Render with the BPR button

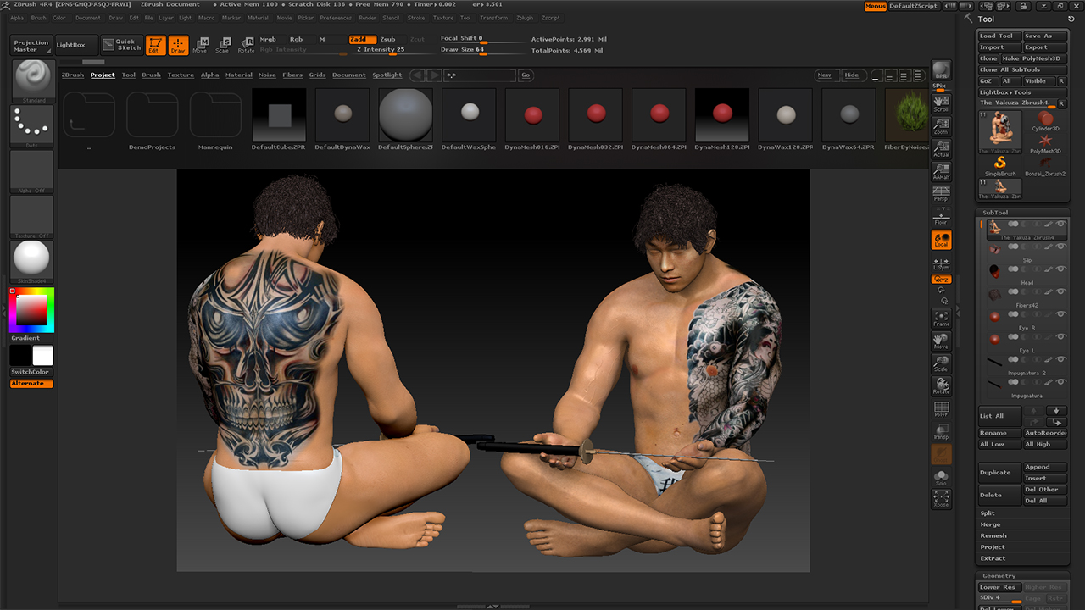(941, 70)
